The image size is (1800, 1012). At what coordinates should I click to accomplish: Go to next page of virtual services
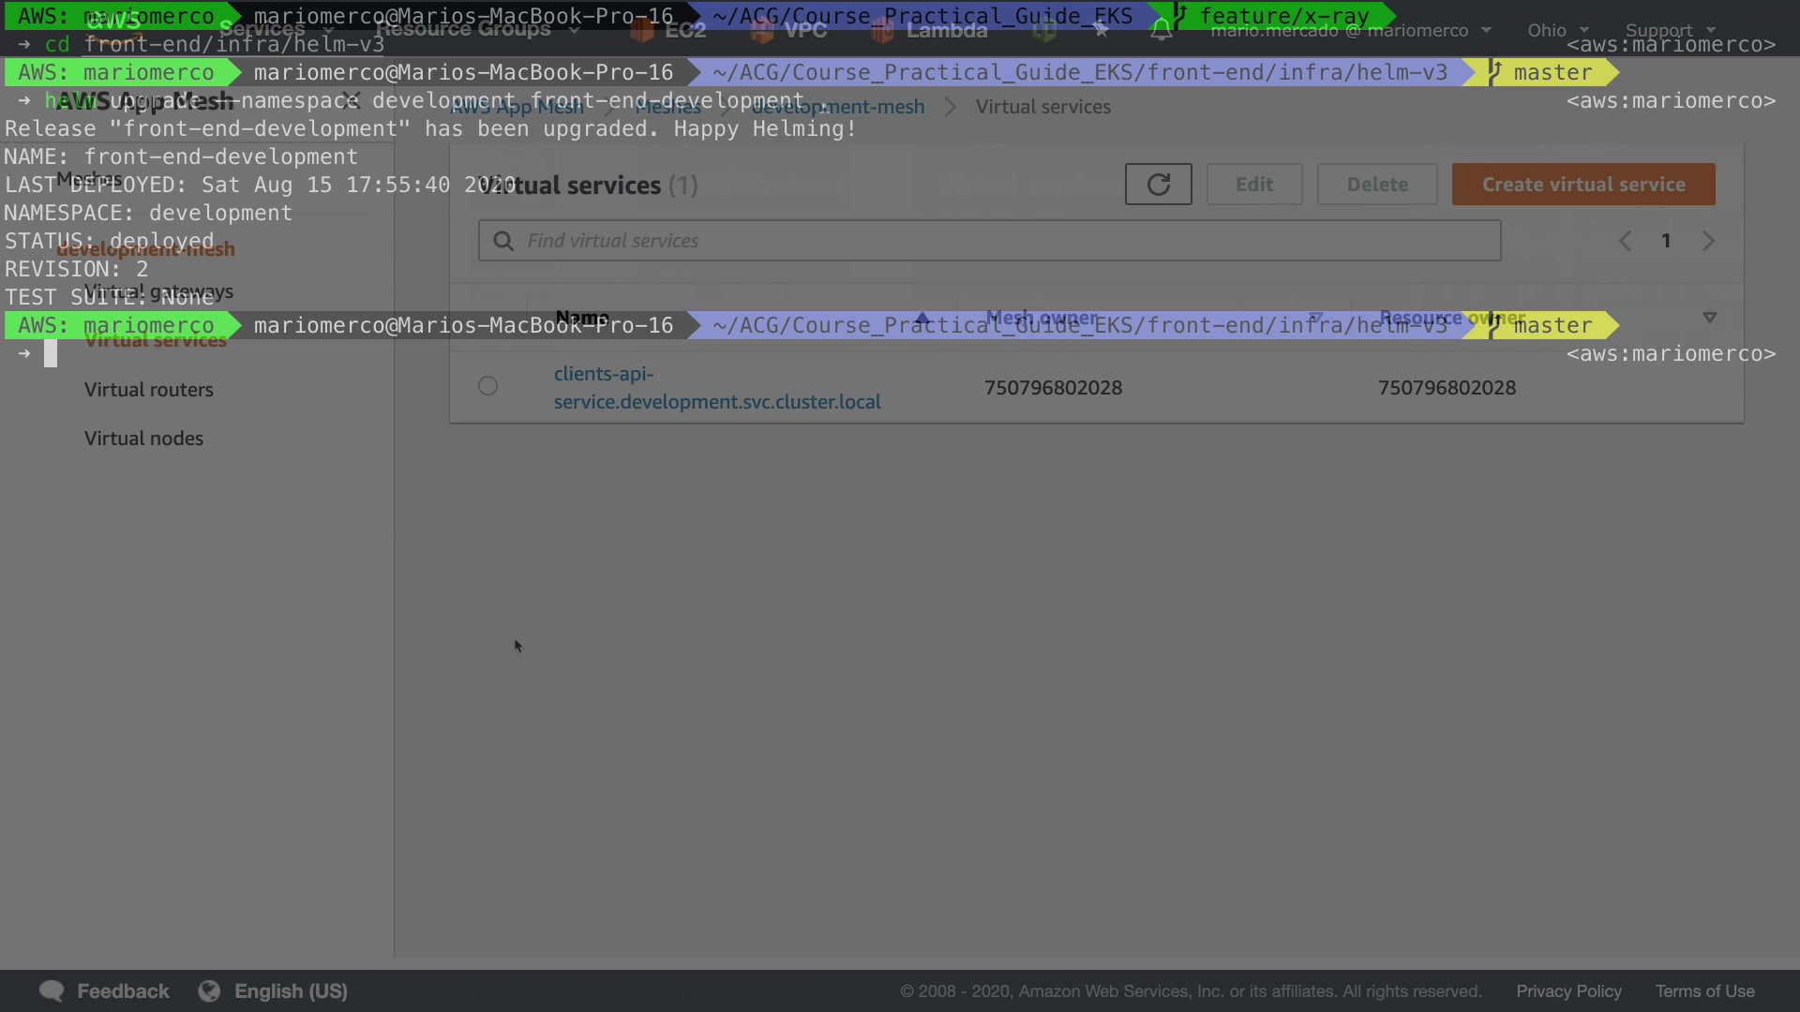click(1708, 241)
